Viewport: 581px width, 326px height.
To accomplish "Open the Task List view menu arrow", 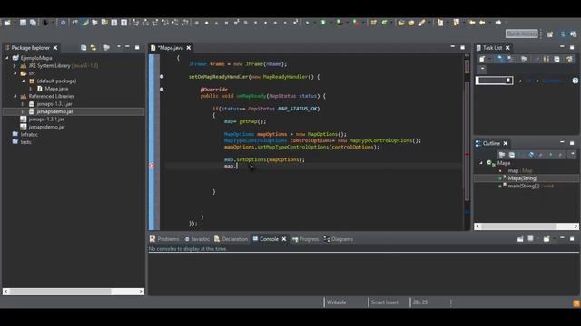I will (482, 69).
